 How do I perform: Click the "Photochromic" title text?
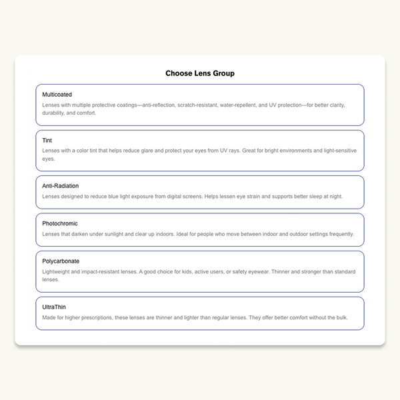click(x=60, y=223)
